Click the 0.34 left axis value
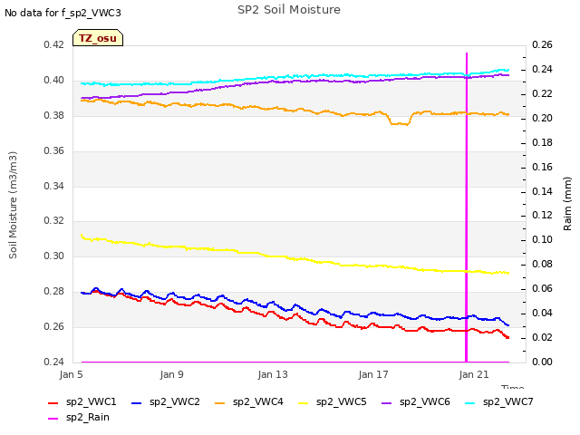Image resolution: width=580 pixels, height=435 pixels. [x=54, y=186]
